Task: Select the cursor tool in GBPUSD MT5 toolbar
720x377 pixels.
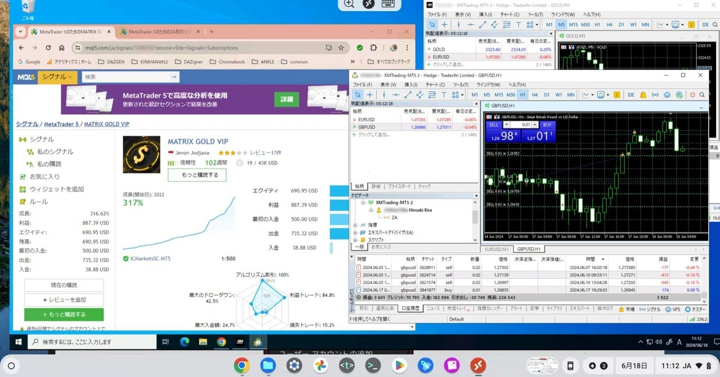Action: click(357, 95)
